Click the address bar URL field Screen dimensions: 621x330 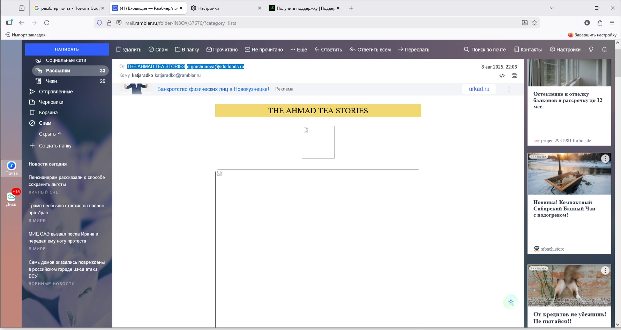317,23
